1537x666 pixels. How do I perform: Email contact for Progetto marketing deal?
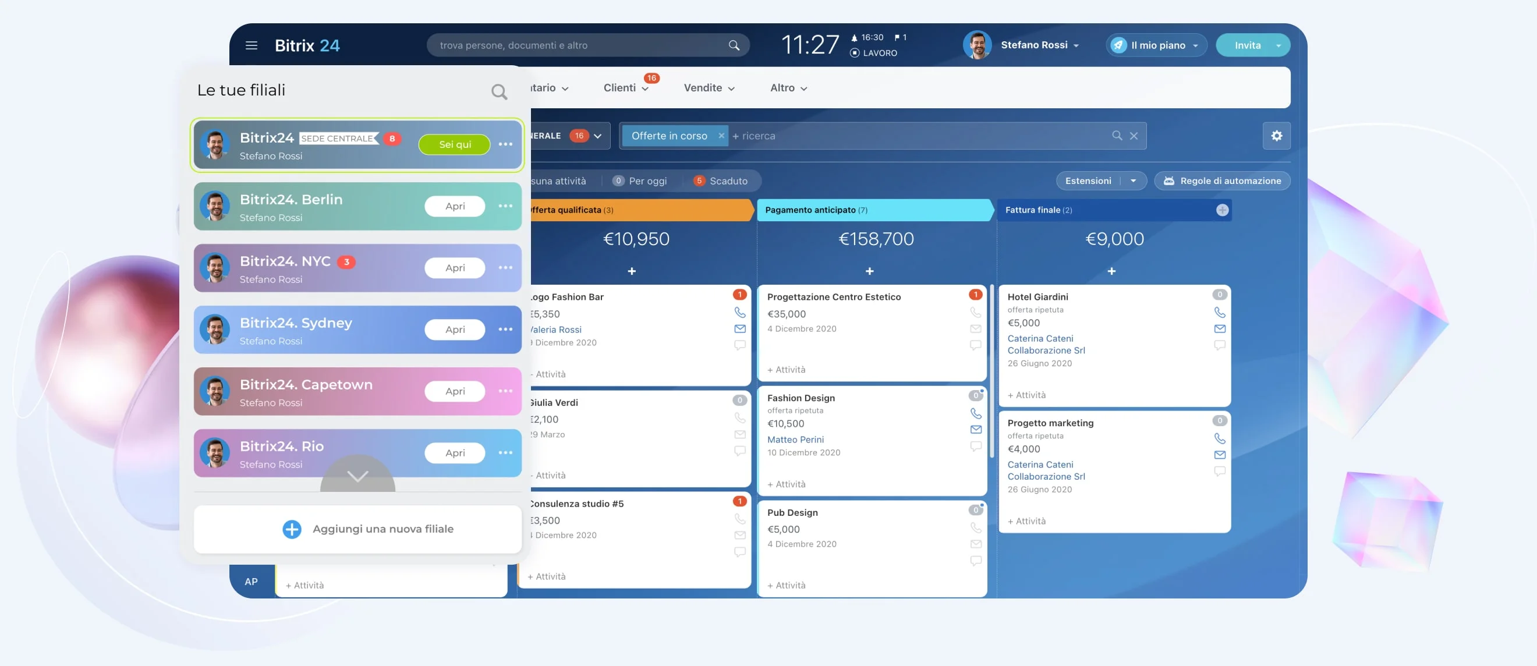[1220, 455]
